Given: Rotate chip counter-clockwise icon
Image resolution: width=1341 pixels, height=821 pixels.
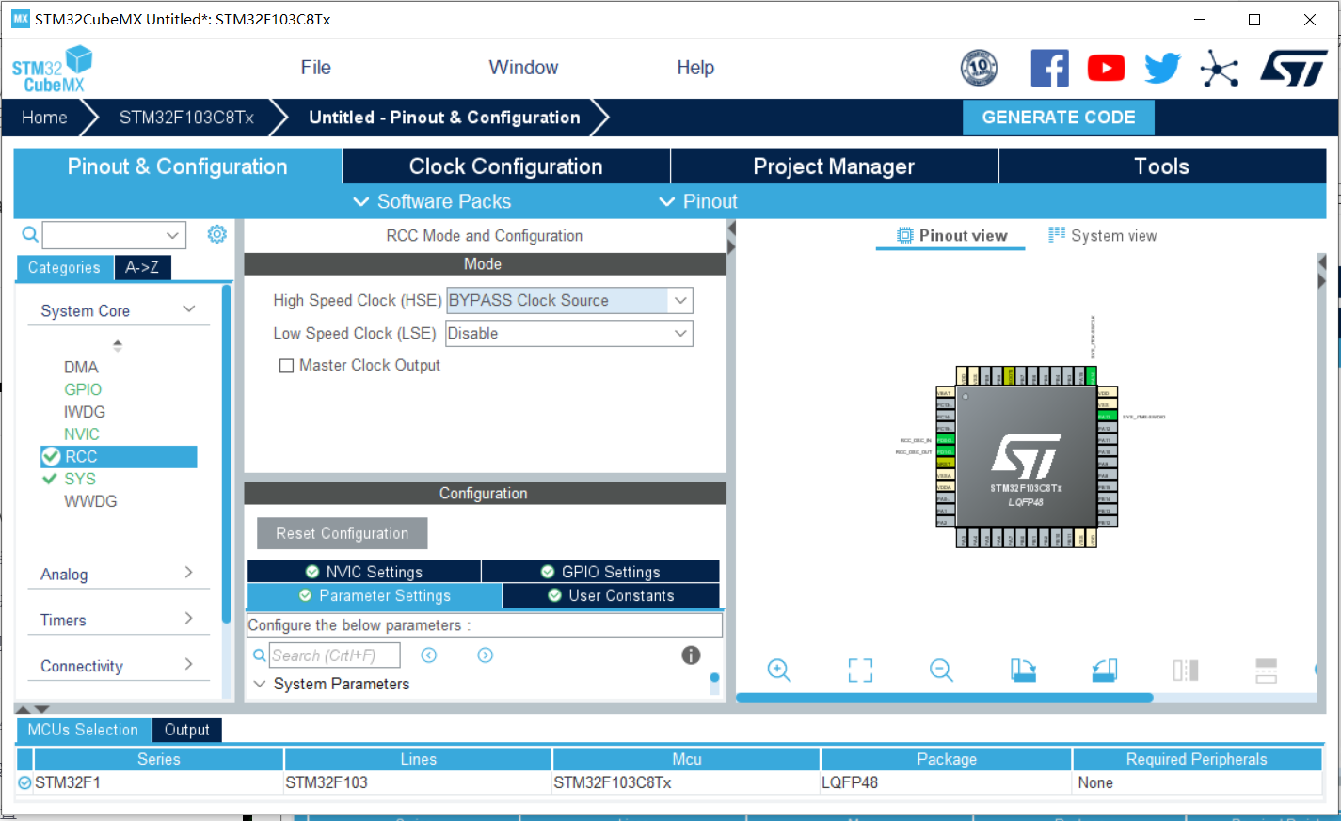Looking at the screenshot, I should 1105,670.
